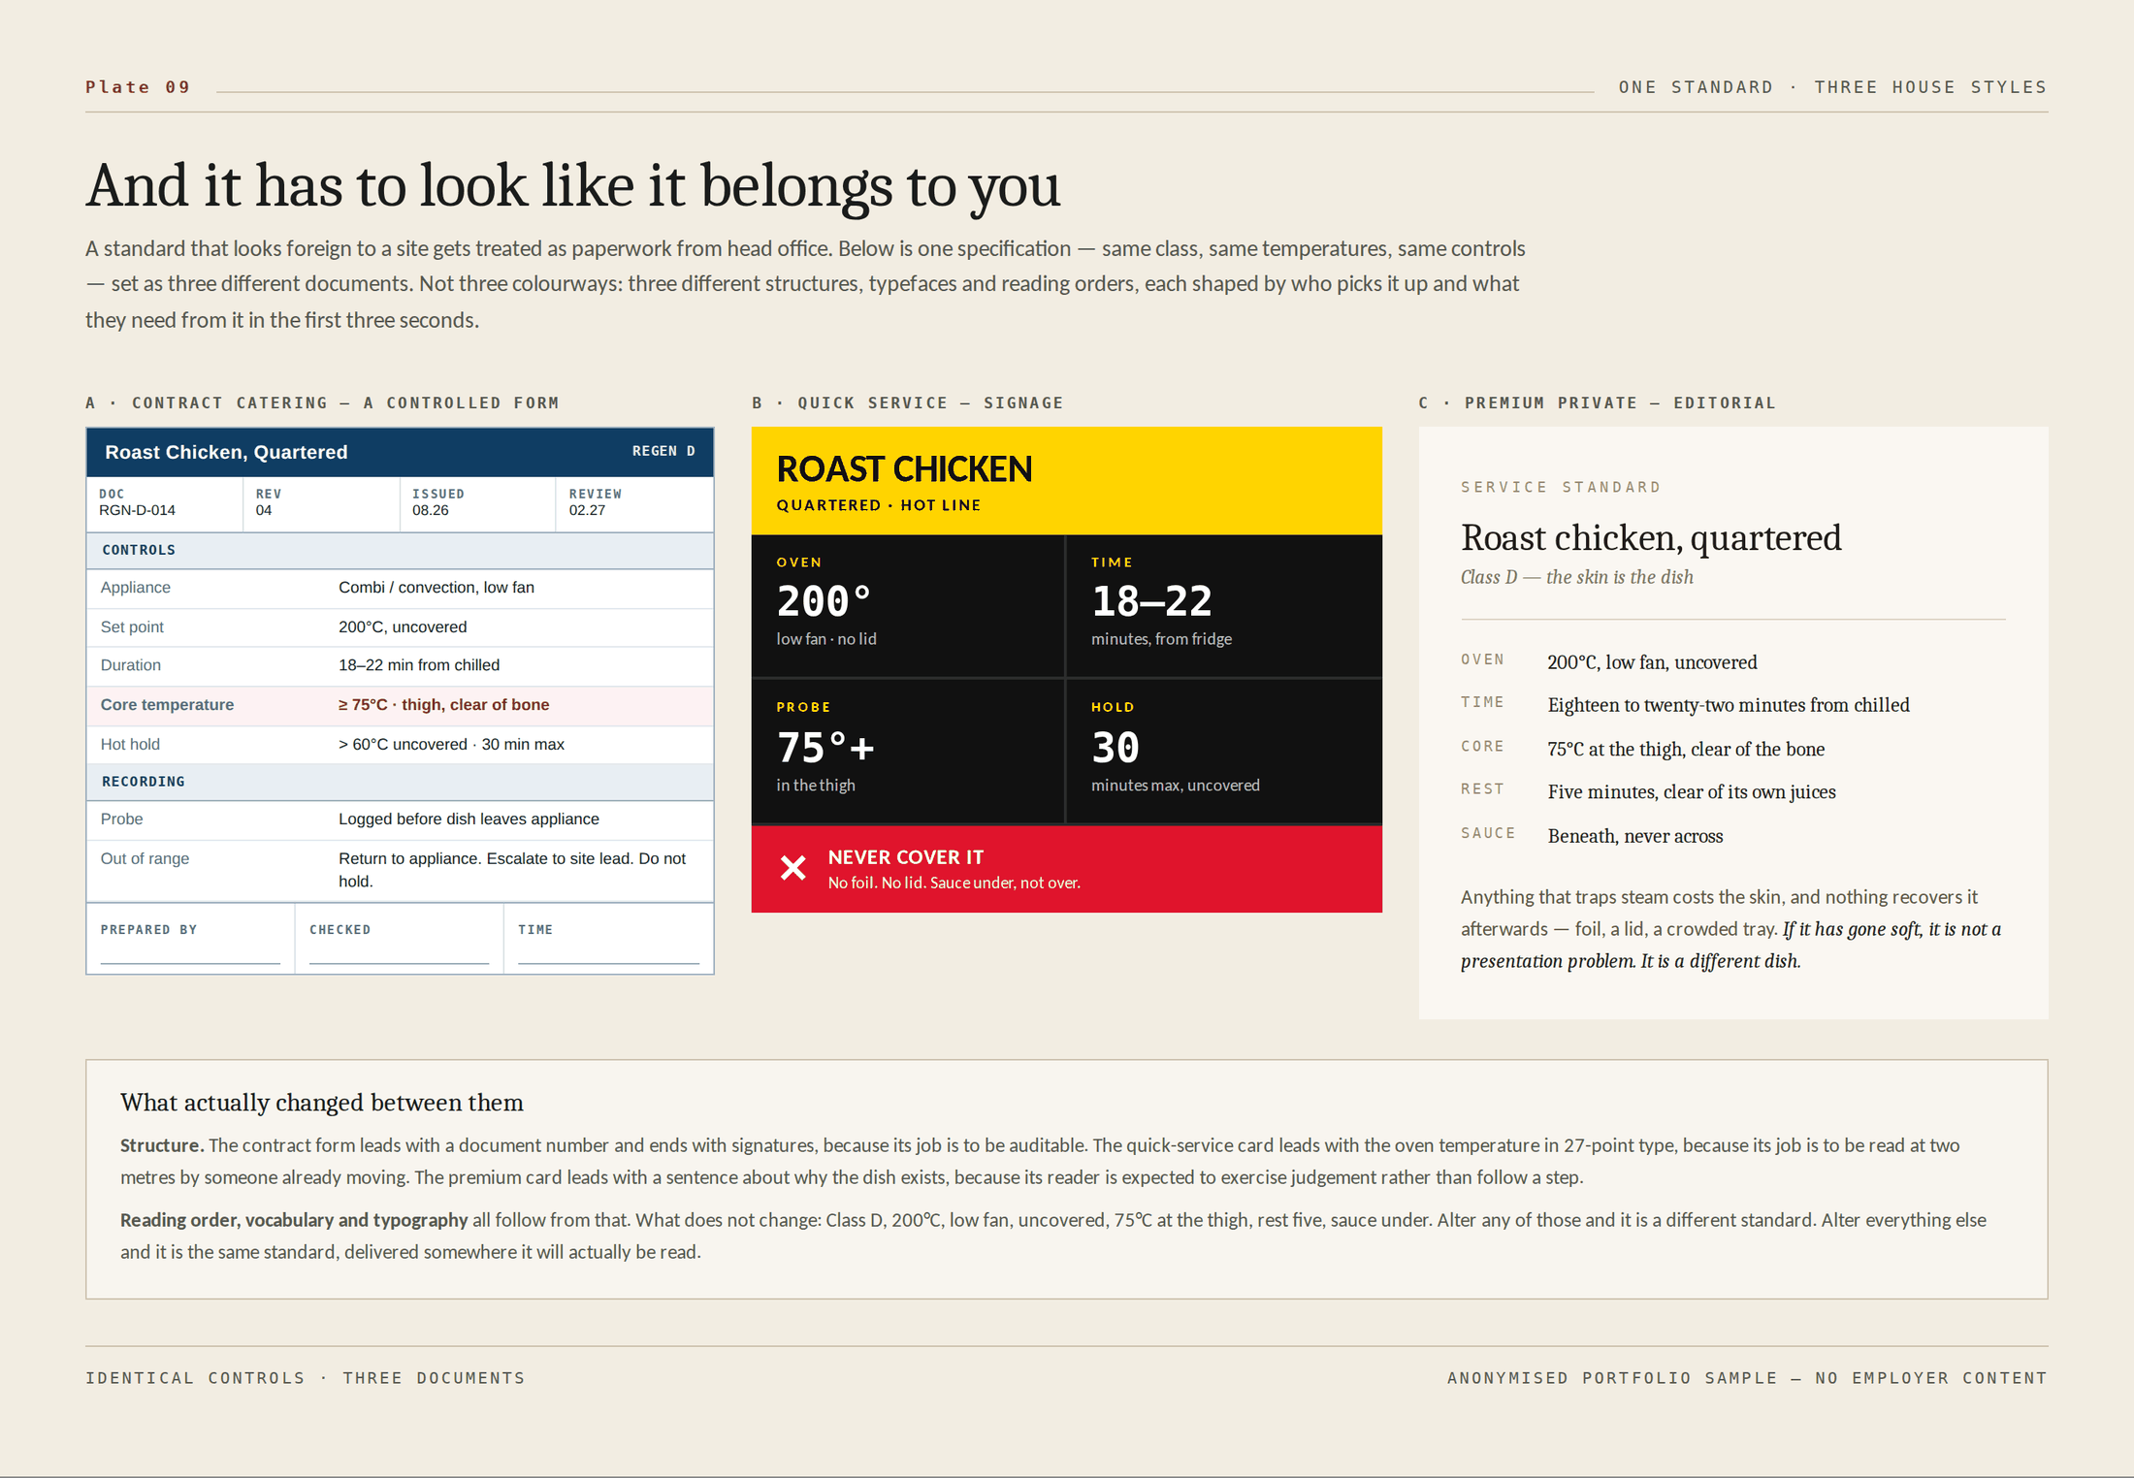The width and height of the screenshot is (2134, 1478).
Task: Click the '18–22 min from chilled' value
Action: 419,665
